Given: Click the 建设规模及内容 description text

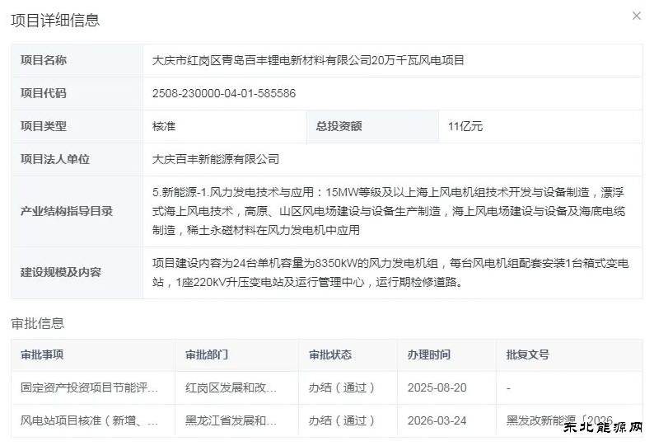Looking at the screenshot, I should point(390,272).
